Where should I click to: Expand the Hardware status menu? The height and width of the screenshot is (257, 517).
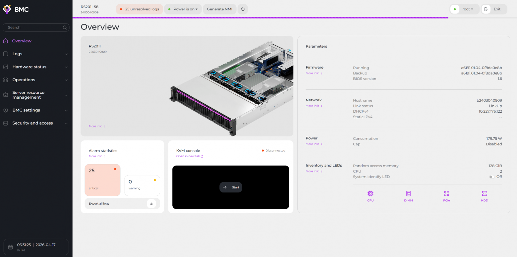point(36,67)
